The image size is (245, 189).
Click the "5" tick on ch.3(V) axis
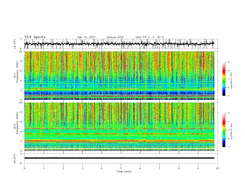(x=21, y=154)
